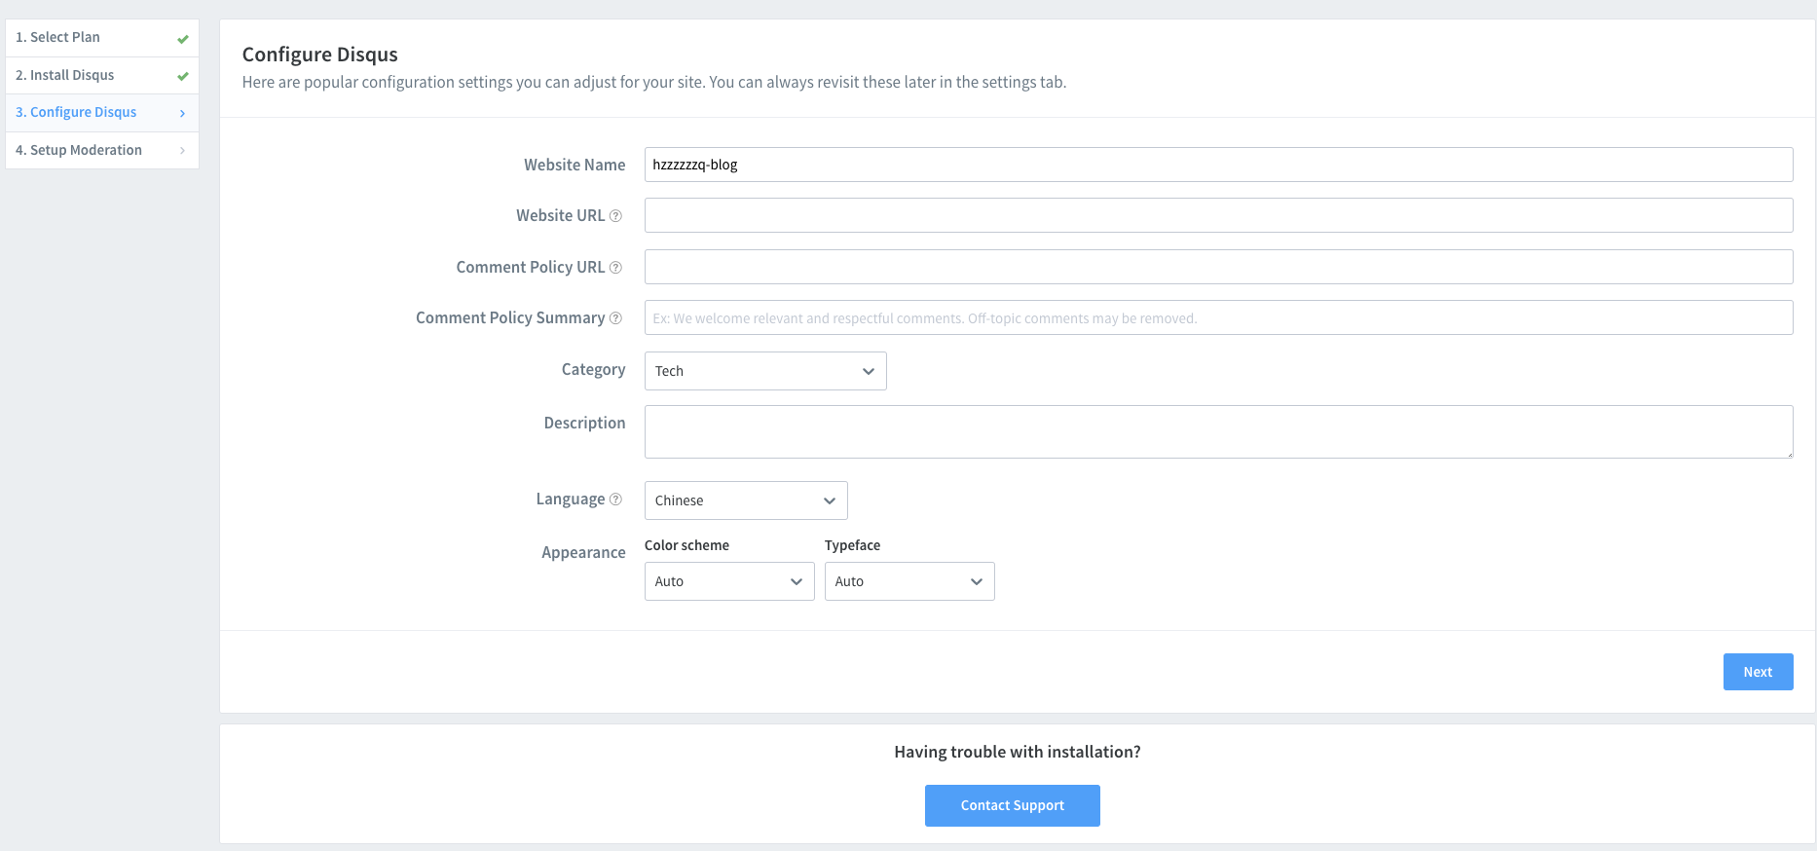Open the Language dropdown showing Chinese
This screenshot has height=851, width=1817.
[746, 500]
